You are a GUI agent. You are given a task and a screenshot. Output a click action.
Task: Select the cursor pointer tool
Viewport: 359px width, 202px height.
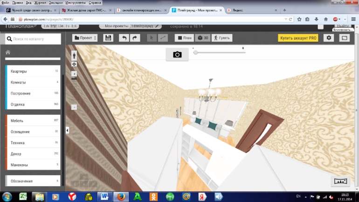tap(152, 38)
